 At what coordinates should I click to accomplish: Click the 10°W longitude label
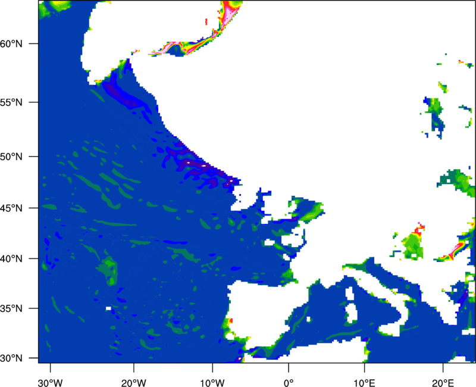[212, 383]
